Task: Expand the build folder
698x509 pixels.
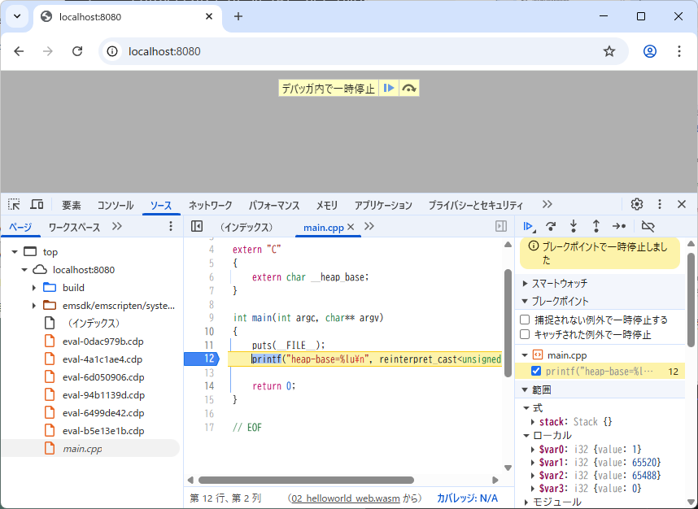Action: coord(34,288)
